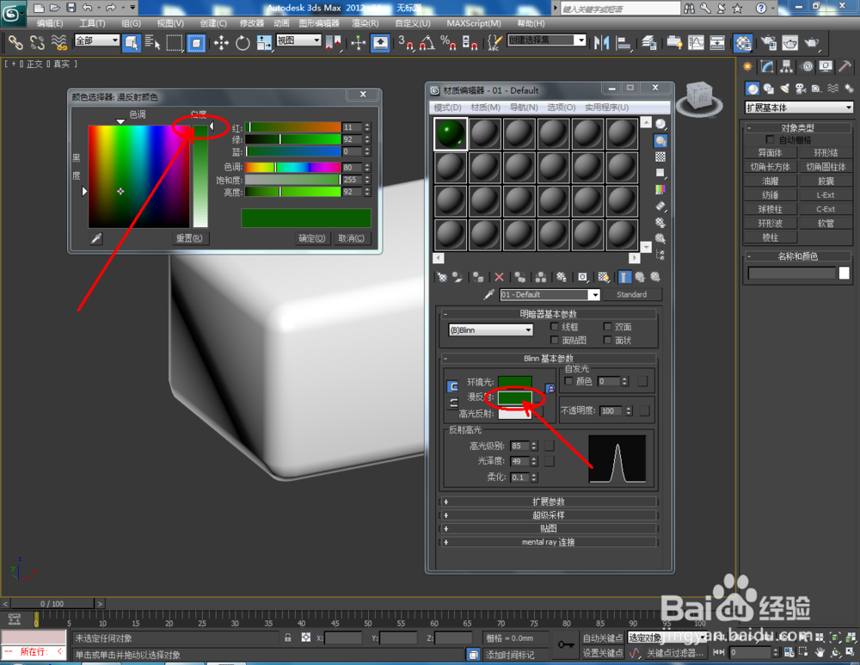This screenshot has height=665, width=860.
Task: Choose the Select and Rotate tool
Action: [x=243, y=42]
